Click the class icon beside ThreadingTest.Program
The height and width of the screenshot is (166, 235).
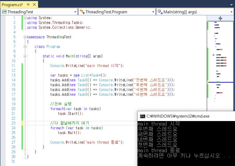point(82,12)
